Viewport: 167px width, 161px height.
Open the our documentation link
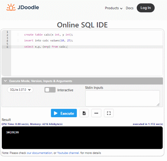coord(40,153)
